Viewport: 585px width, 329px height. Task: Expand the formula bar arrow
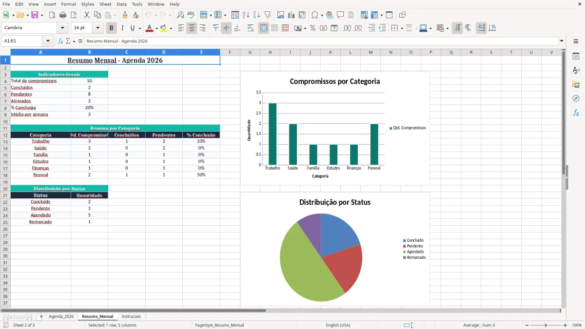coord(562,41)
